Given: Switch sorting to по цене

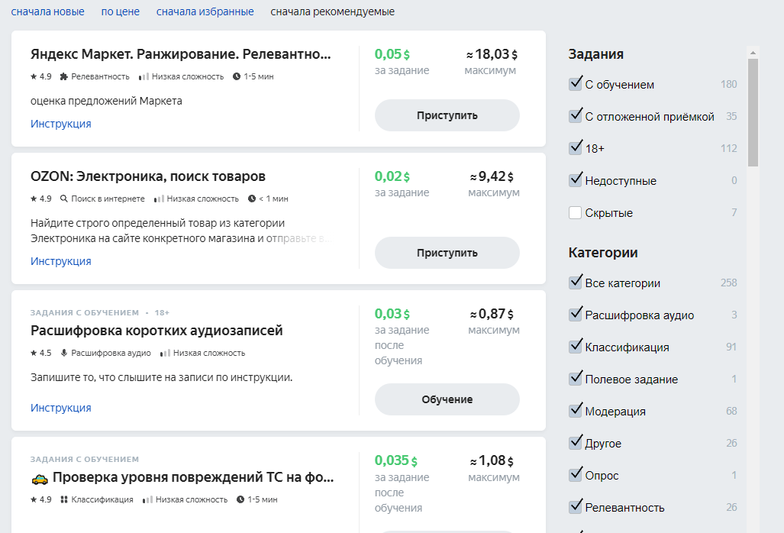Looking at the screenshot, I should tap(120, 11).
